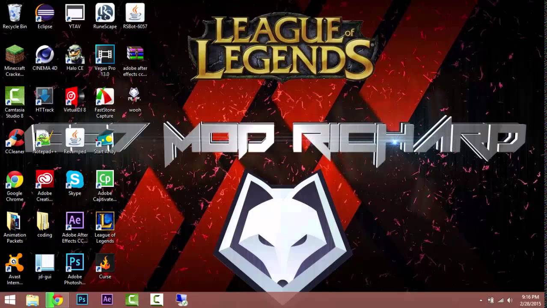Open the network signal tray icon

tap(500, 300)
